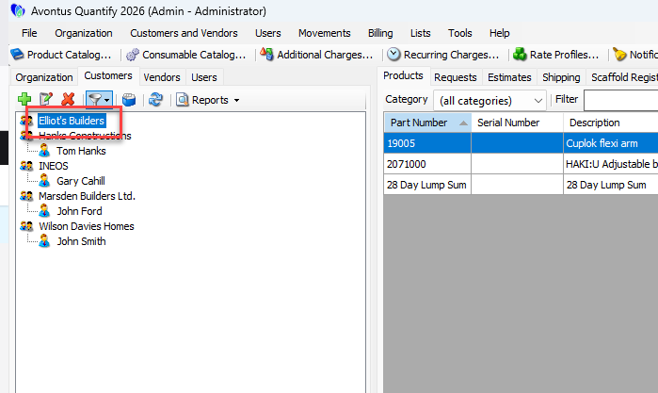Click the Notifications bell toolbar icon

(x=619, y=55)
